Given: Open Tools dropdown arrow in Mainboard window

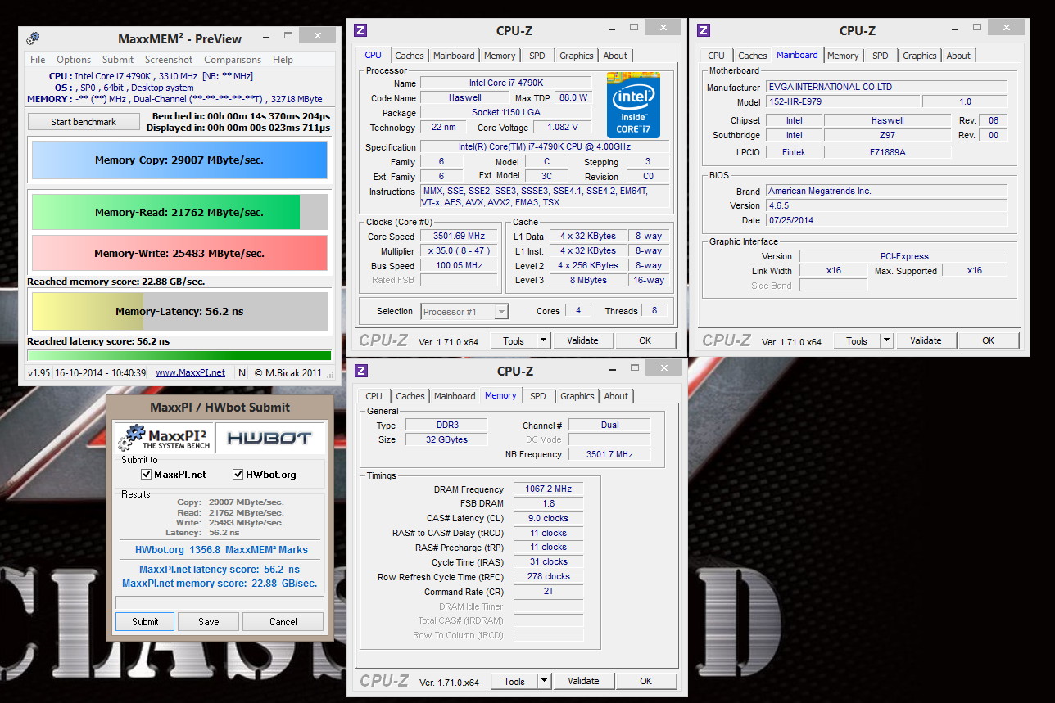Looking at the screenshot, I should point(886,340).
